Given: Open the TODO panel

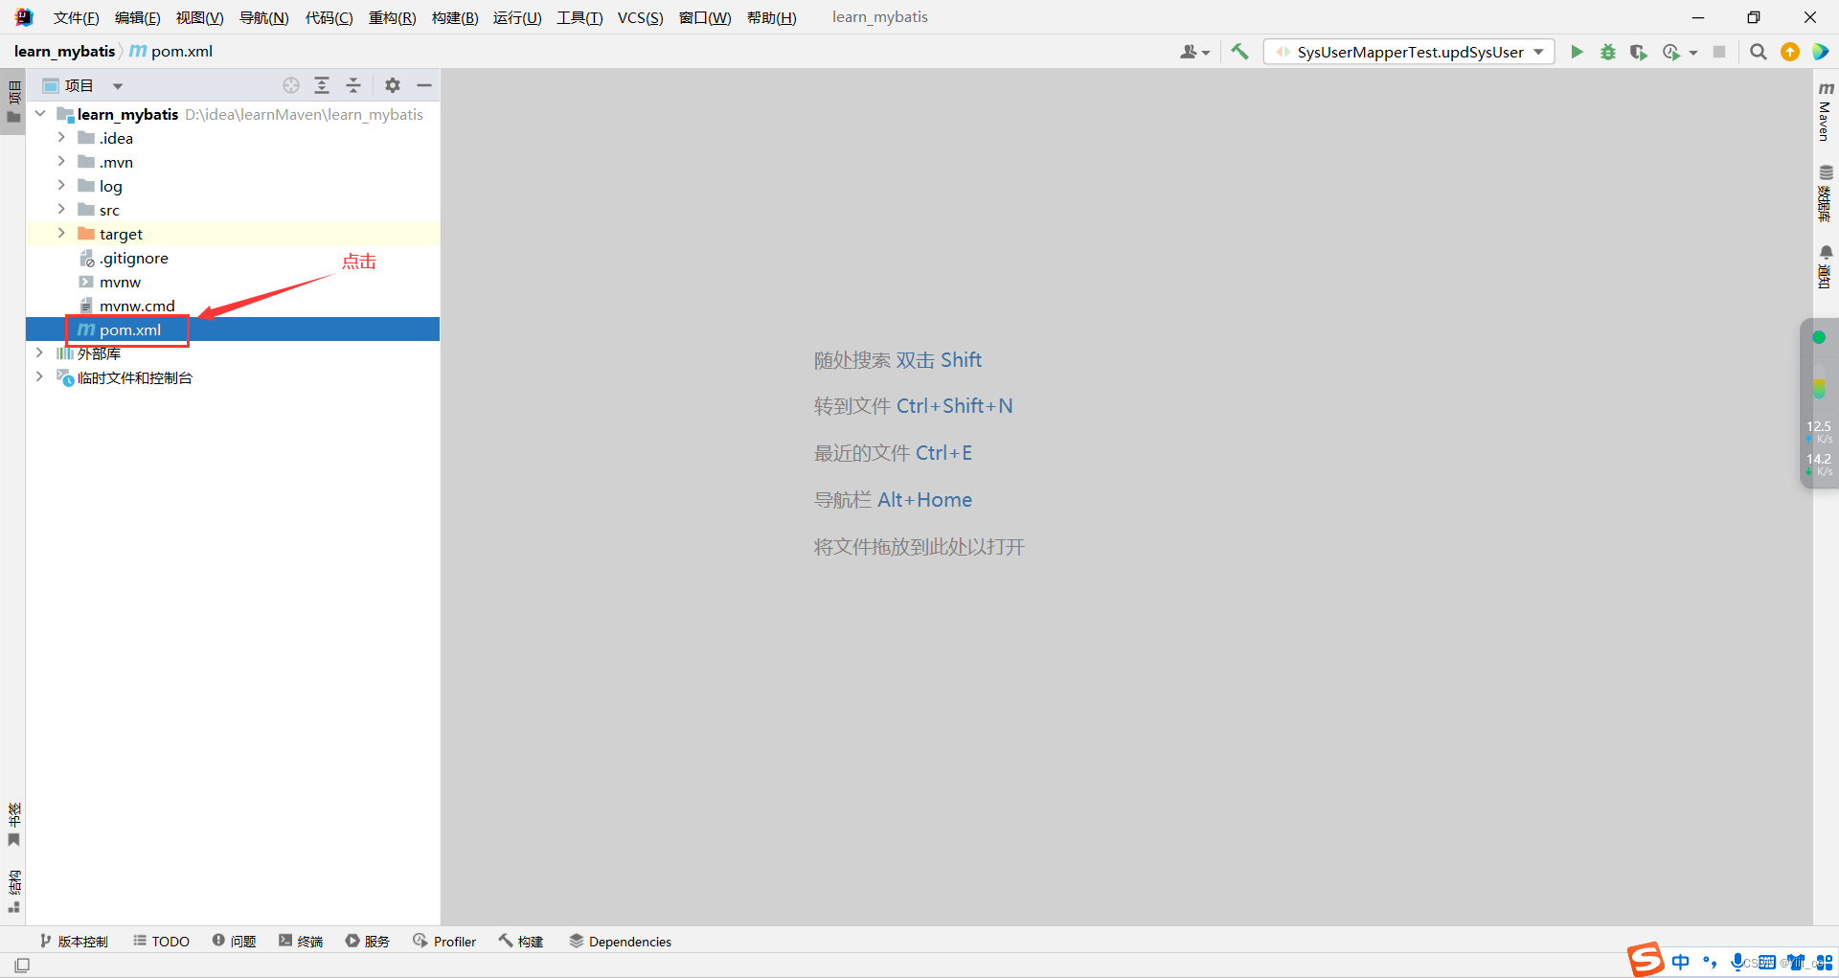Looking at the screenshot, I should click(160, 942).
